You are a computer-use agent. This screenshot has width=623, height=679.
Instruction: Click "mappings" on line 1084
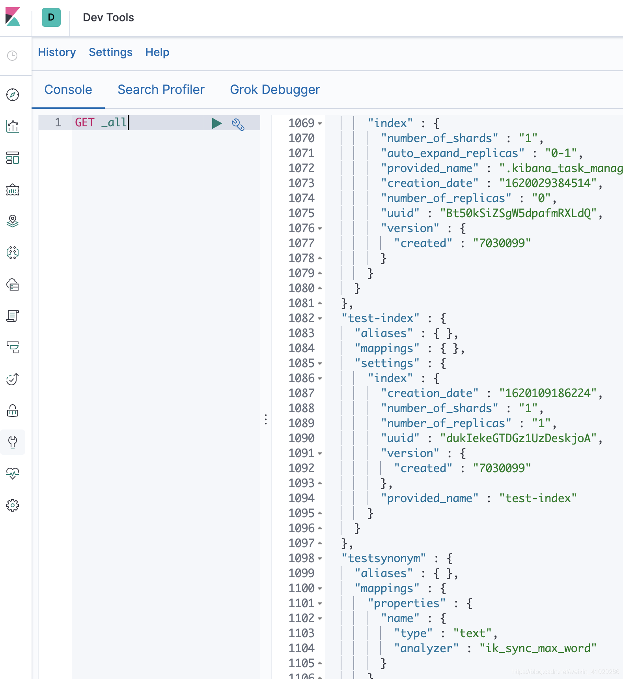click(x=387, y=348)
